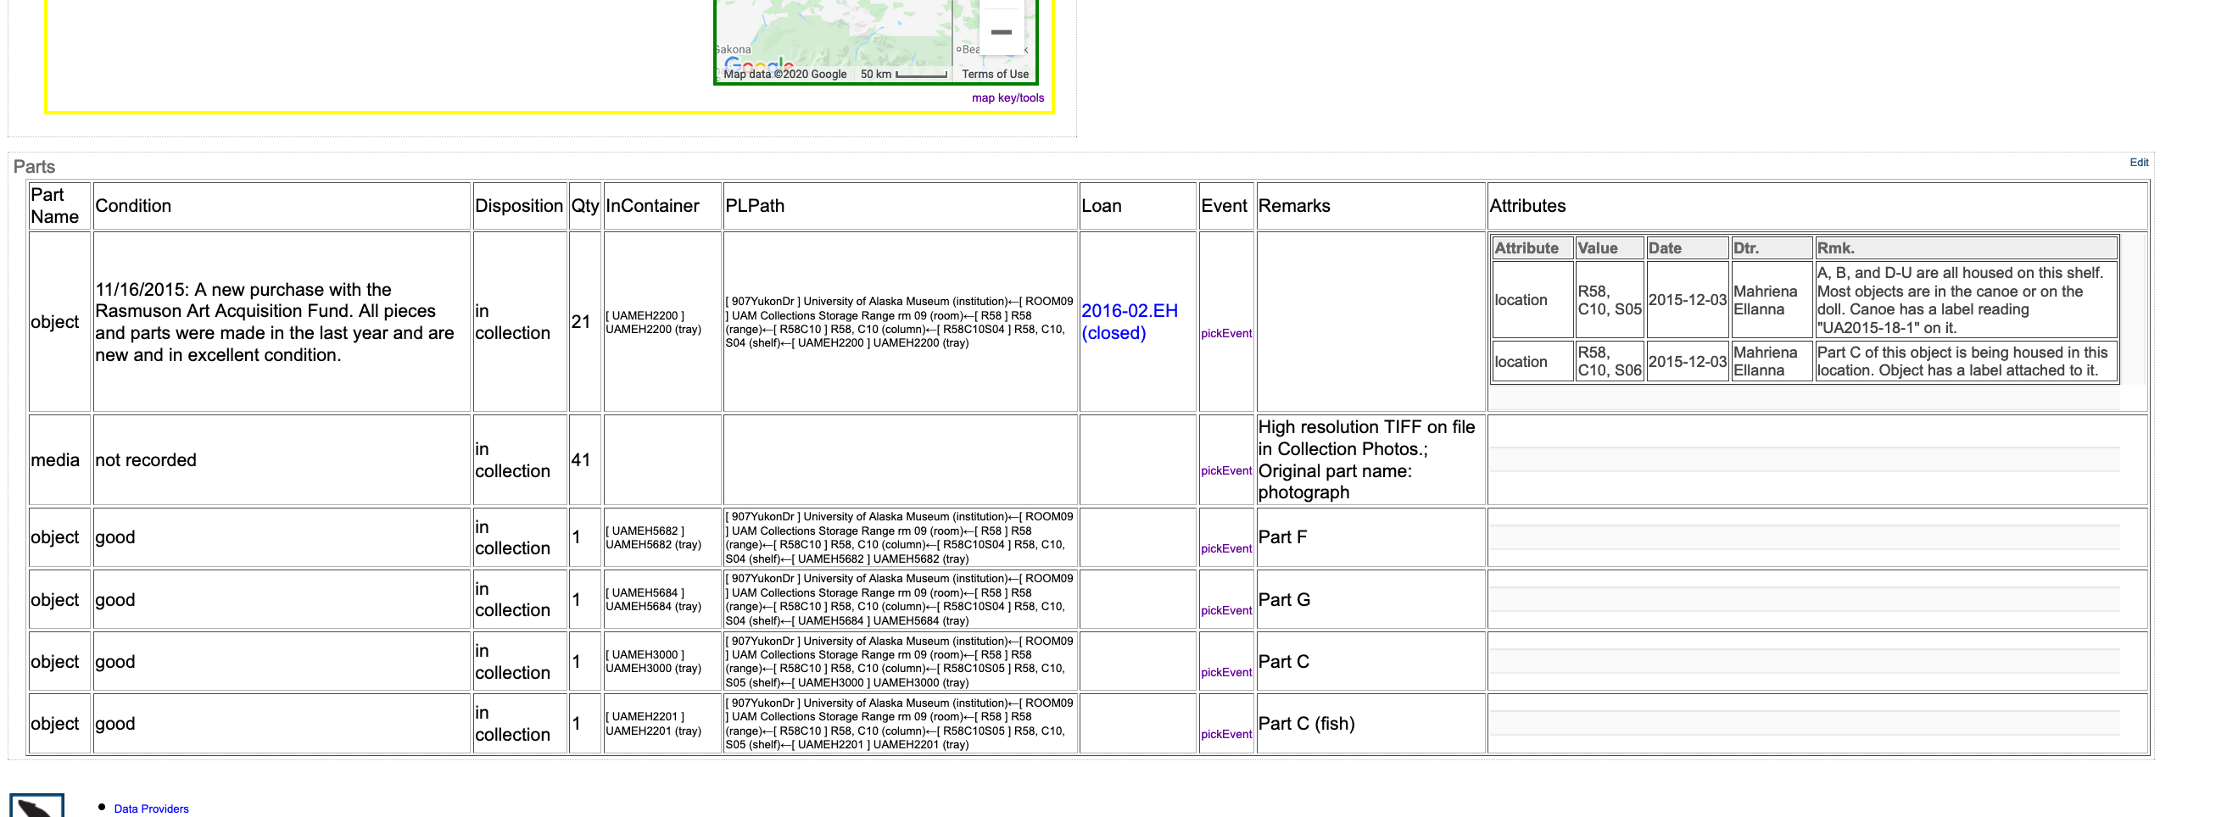Open the "Data Providers" link
Viewport: 2227px width, 817px height.
point(151,809)
